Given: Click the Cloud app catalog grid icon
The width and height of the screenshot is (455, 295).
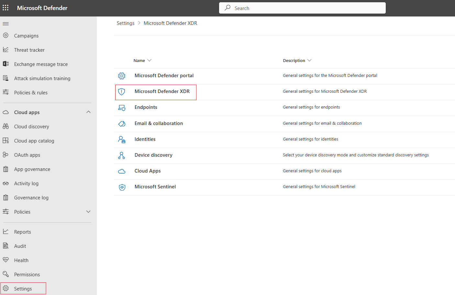Looking at the screenshot, I should [6, 141].
